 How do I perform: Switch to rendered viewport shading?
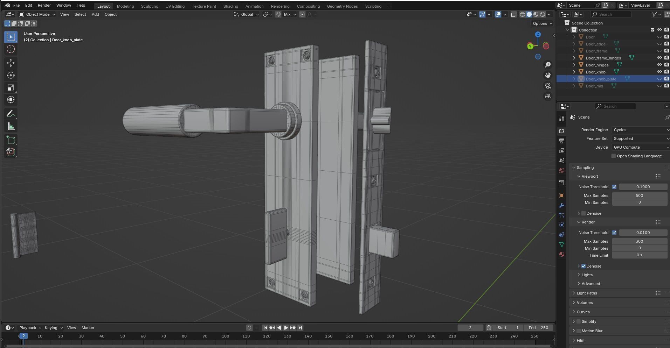543,14
